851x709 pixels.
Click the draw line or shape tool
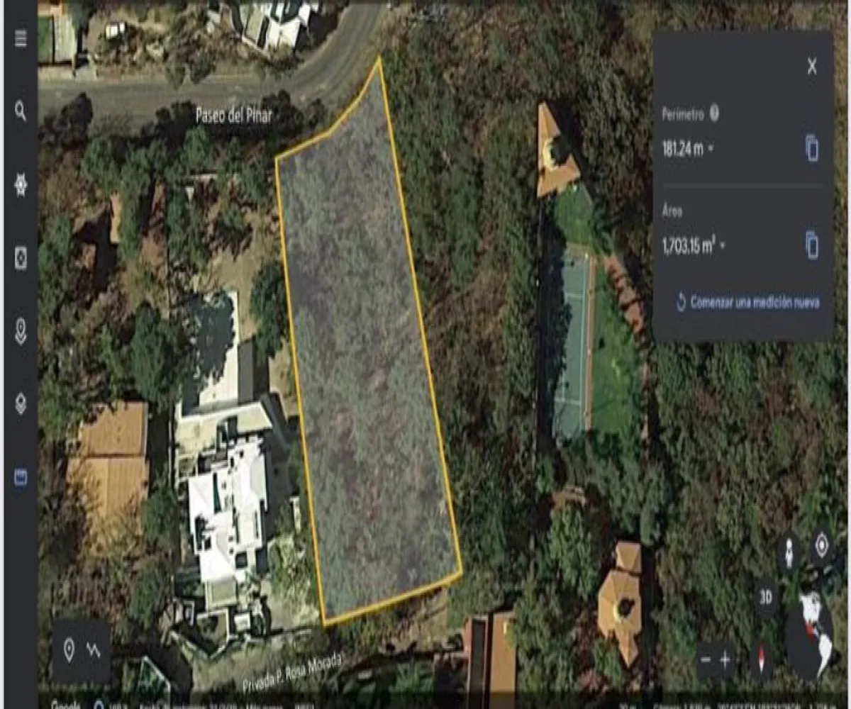coord(94,650)
